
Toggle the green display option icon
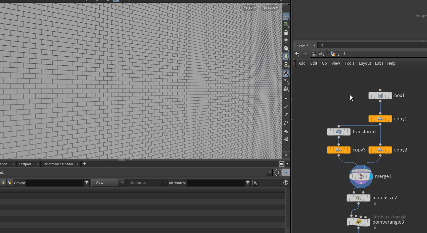tap(286, 25)
